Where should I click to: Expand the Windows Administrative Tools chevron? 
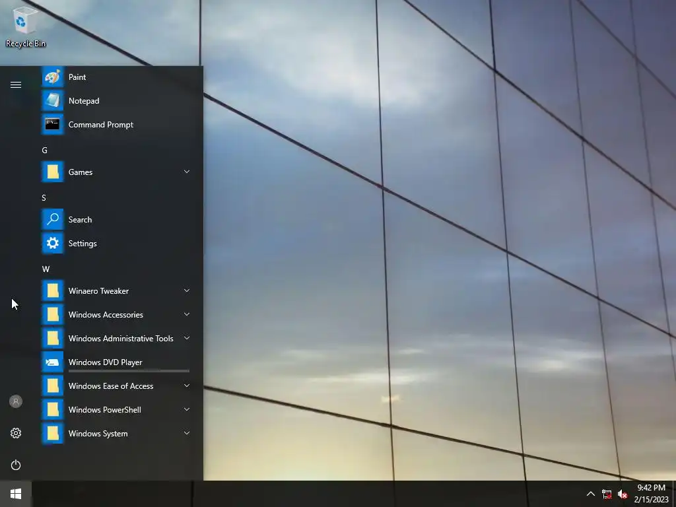[x=187, y=338]
